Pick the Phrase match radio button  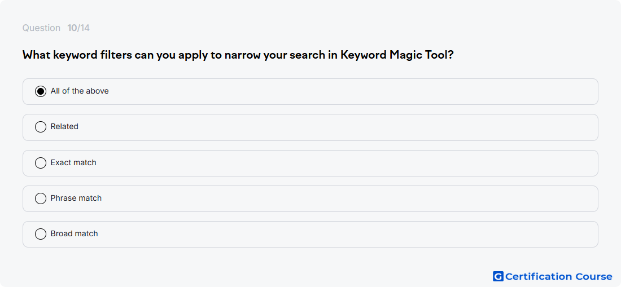(x=41, y=198)
